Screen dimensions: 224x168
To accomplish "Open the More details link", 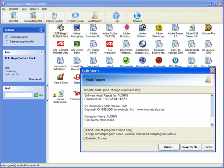I will (x=35, y=79).
